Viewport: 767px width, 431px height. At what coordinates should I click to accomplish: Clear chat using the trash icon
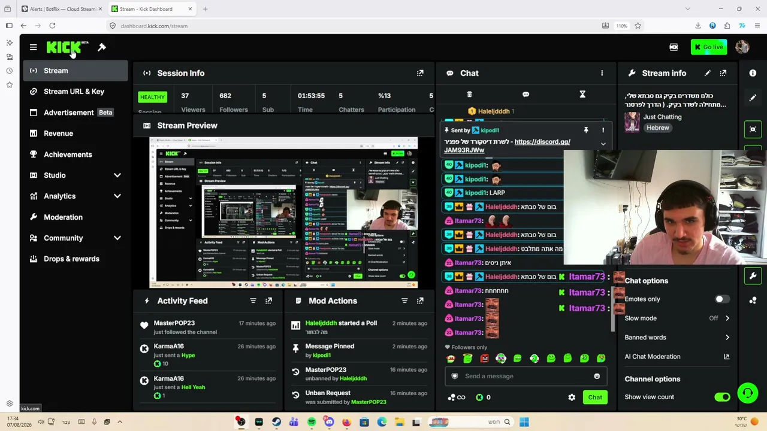coord(469,95)
